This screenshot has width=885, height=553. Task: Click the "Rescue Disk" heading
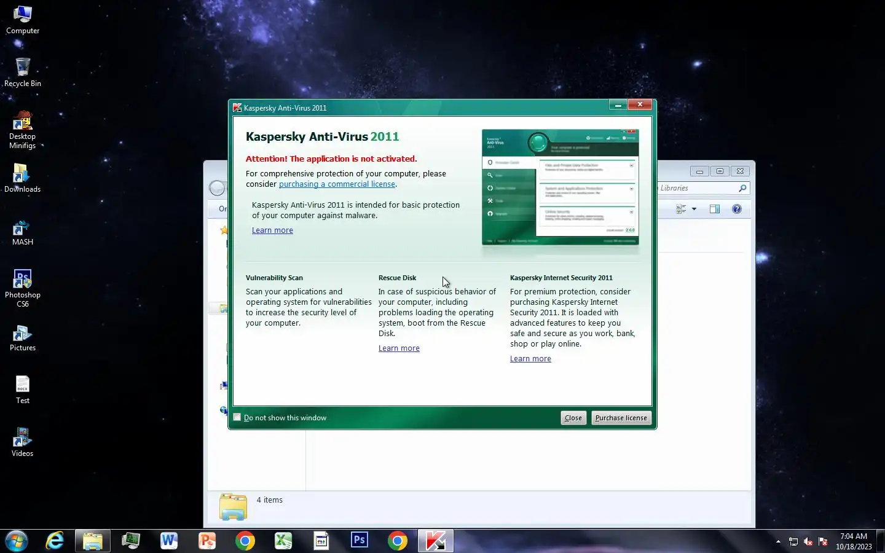[397, 278]
